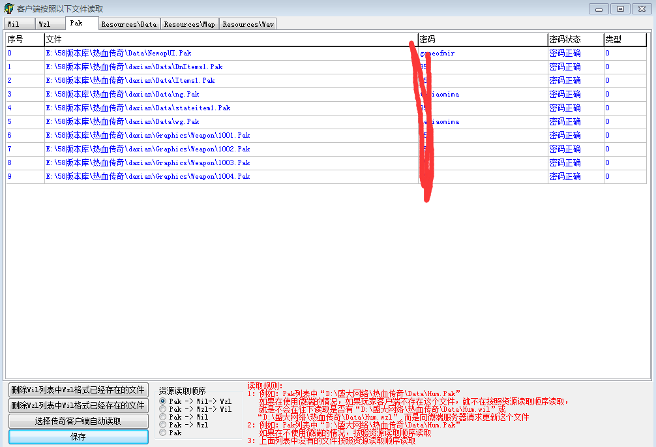Open the Resources\Wav tab
This screenshot has height=447, width=656.
[x=248, y=24]
